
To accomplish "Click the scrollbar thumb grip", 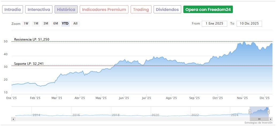I will [x=259, y=119].
